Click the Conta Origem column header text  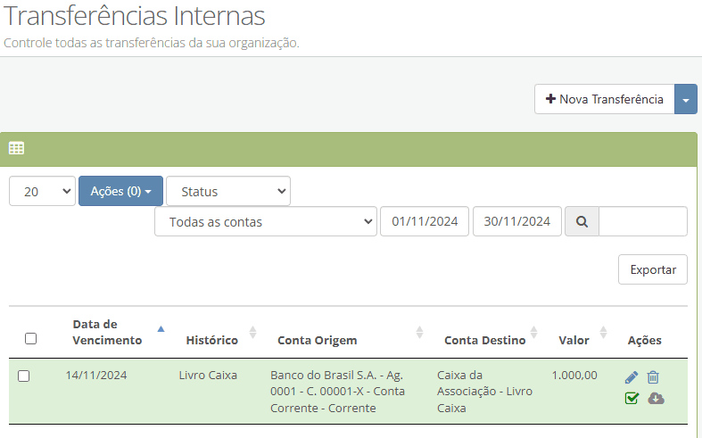[317, 341]
